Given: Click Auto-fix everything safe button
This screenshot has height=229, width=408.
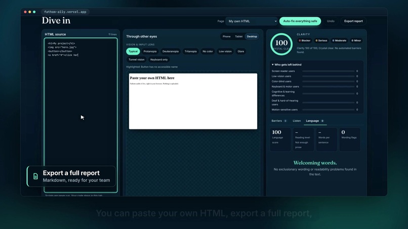Looking at the screenshot, I should (x=300, y=21).
